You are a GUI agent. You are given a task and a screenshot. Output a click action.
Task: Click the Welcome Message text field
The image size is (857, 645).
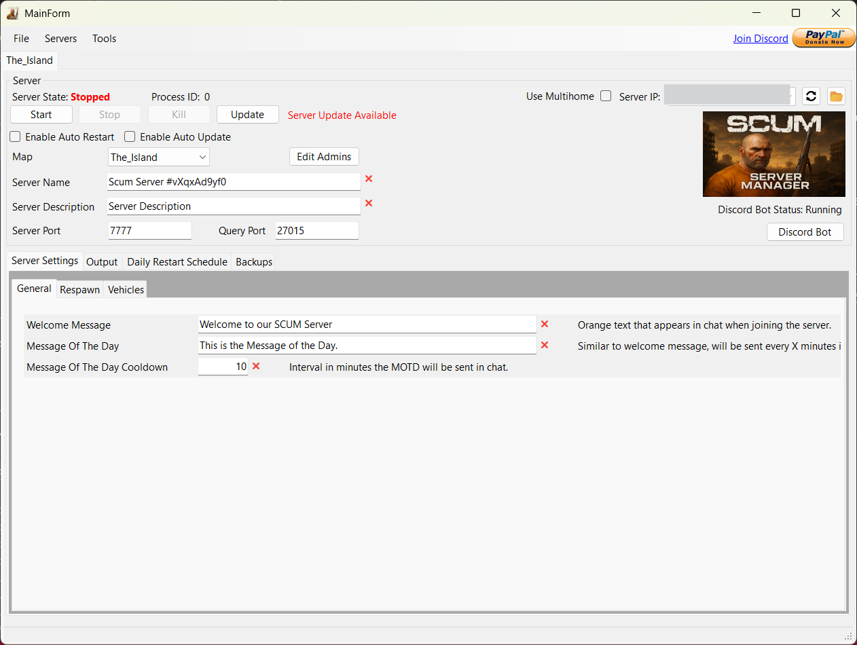[367, 325]
